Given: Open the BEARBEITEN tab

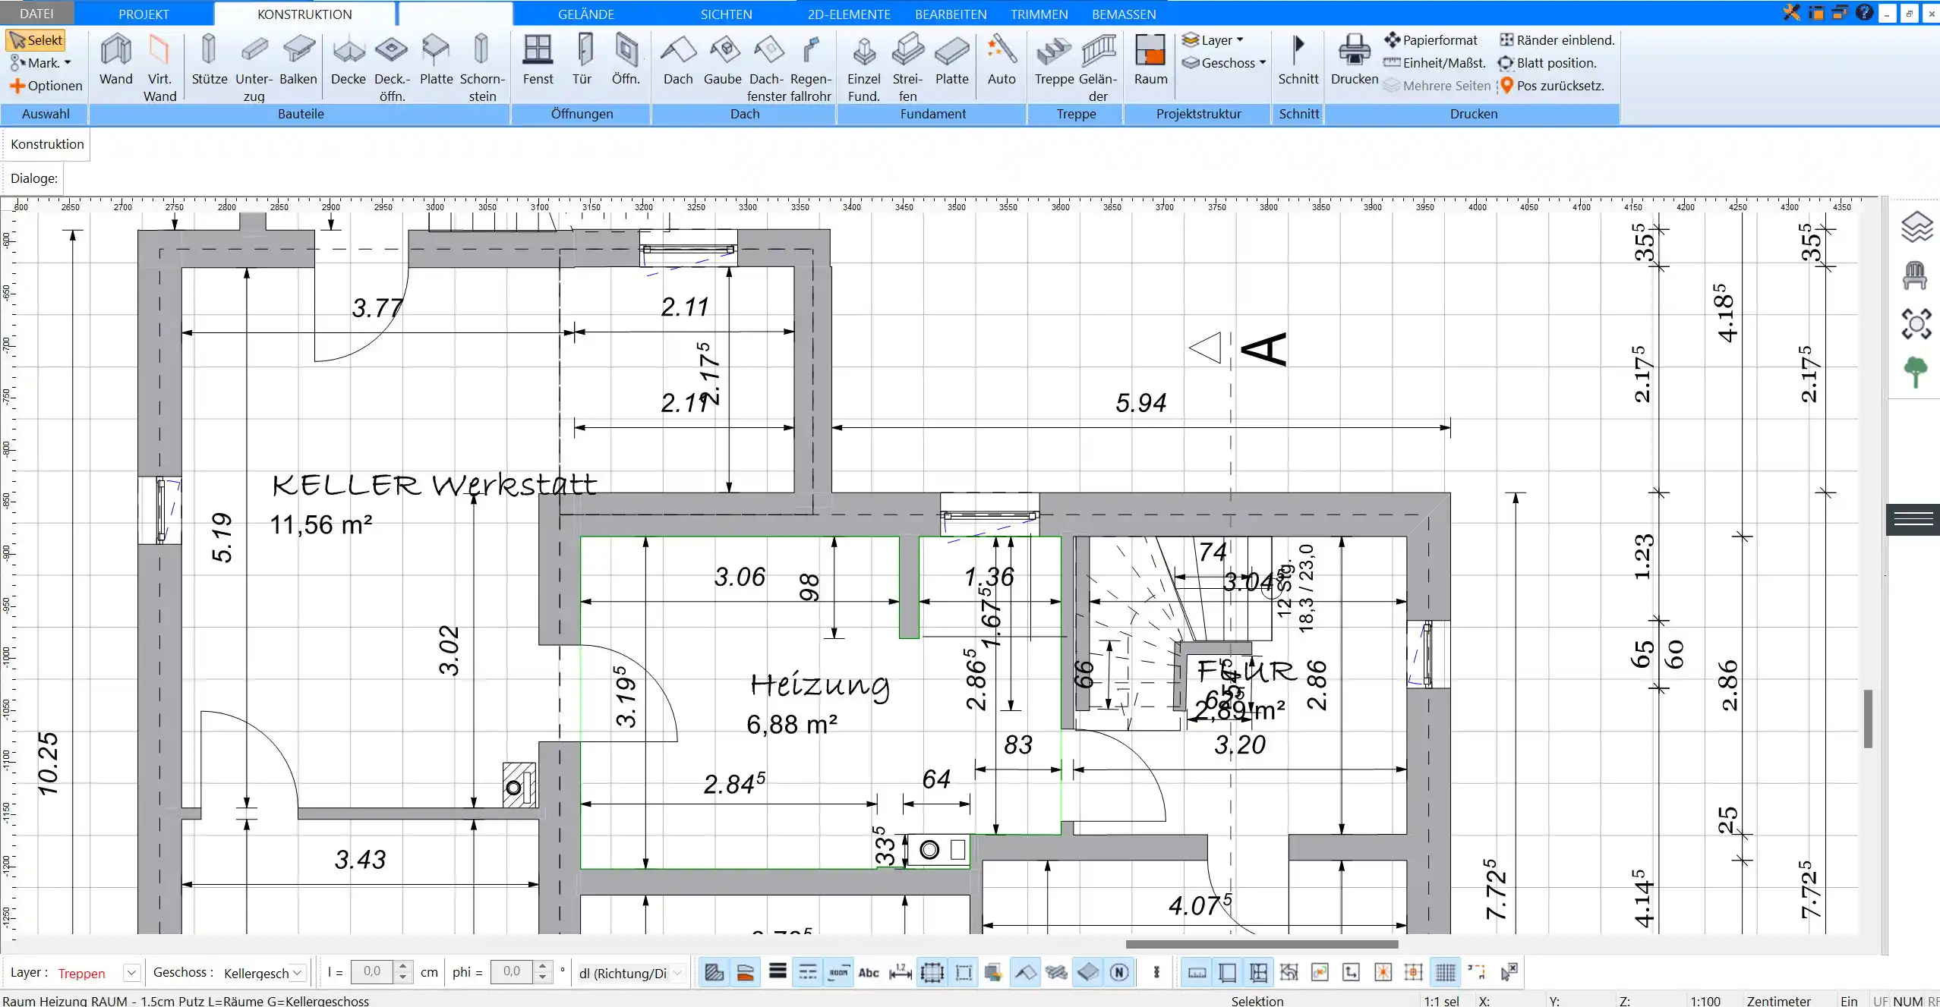Looking at the screenshot, I should pyautogui.click(x=951, y=14).
